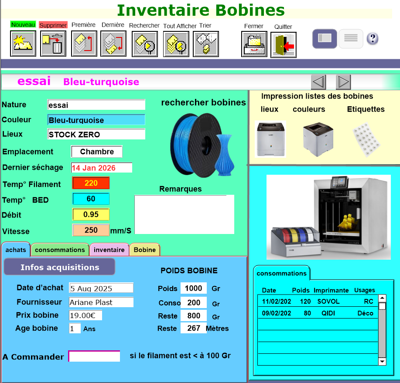The height and width of the screenshot is (383, 400).
Task: Click the Infos acquisitions button
Action: (59, 267)
